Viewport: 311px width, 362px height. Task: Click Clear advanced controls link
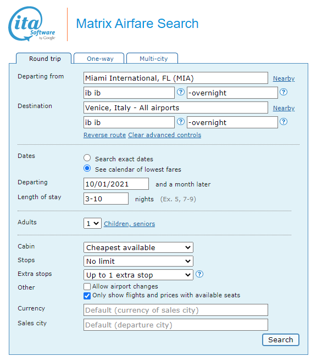pos(165,135)
